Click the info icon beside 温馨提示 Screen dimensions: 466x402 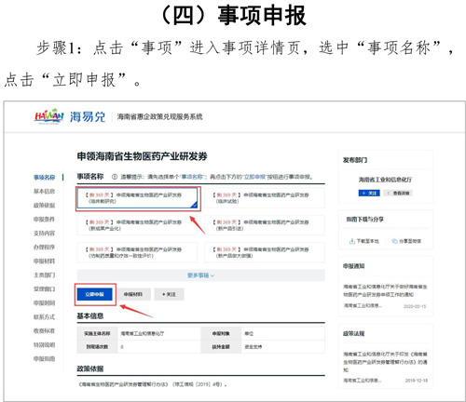pos(115,177)
